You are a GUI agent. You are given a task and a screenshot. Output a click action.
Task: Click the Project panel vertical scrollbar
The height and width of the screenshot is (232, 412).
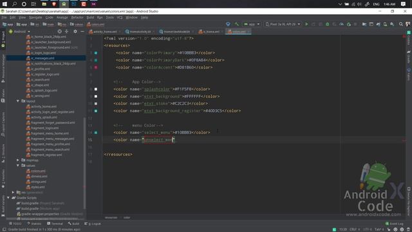(84, 163)
